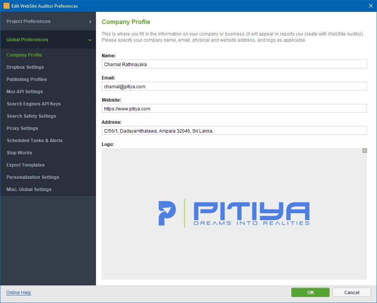The width and height of the screenshot is (377, 303).
Task: Close the preferences window
Action: [x=371, y=6]
